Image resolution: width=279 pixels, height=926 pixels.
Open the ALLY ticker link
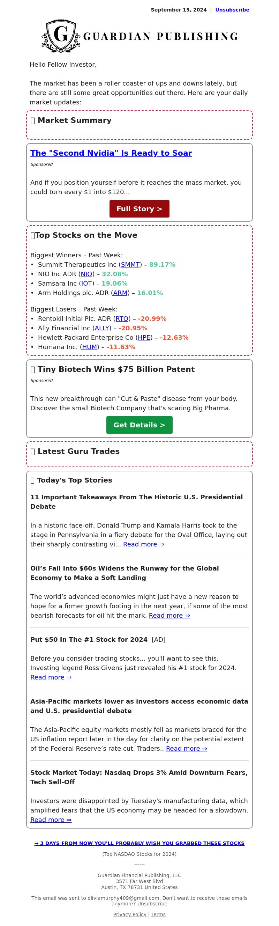point(102,328)
